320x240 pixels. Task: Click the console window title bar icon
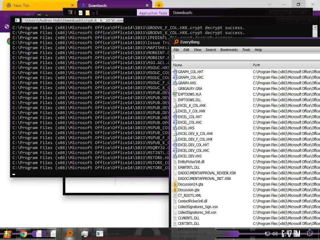coord(17,20)
